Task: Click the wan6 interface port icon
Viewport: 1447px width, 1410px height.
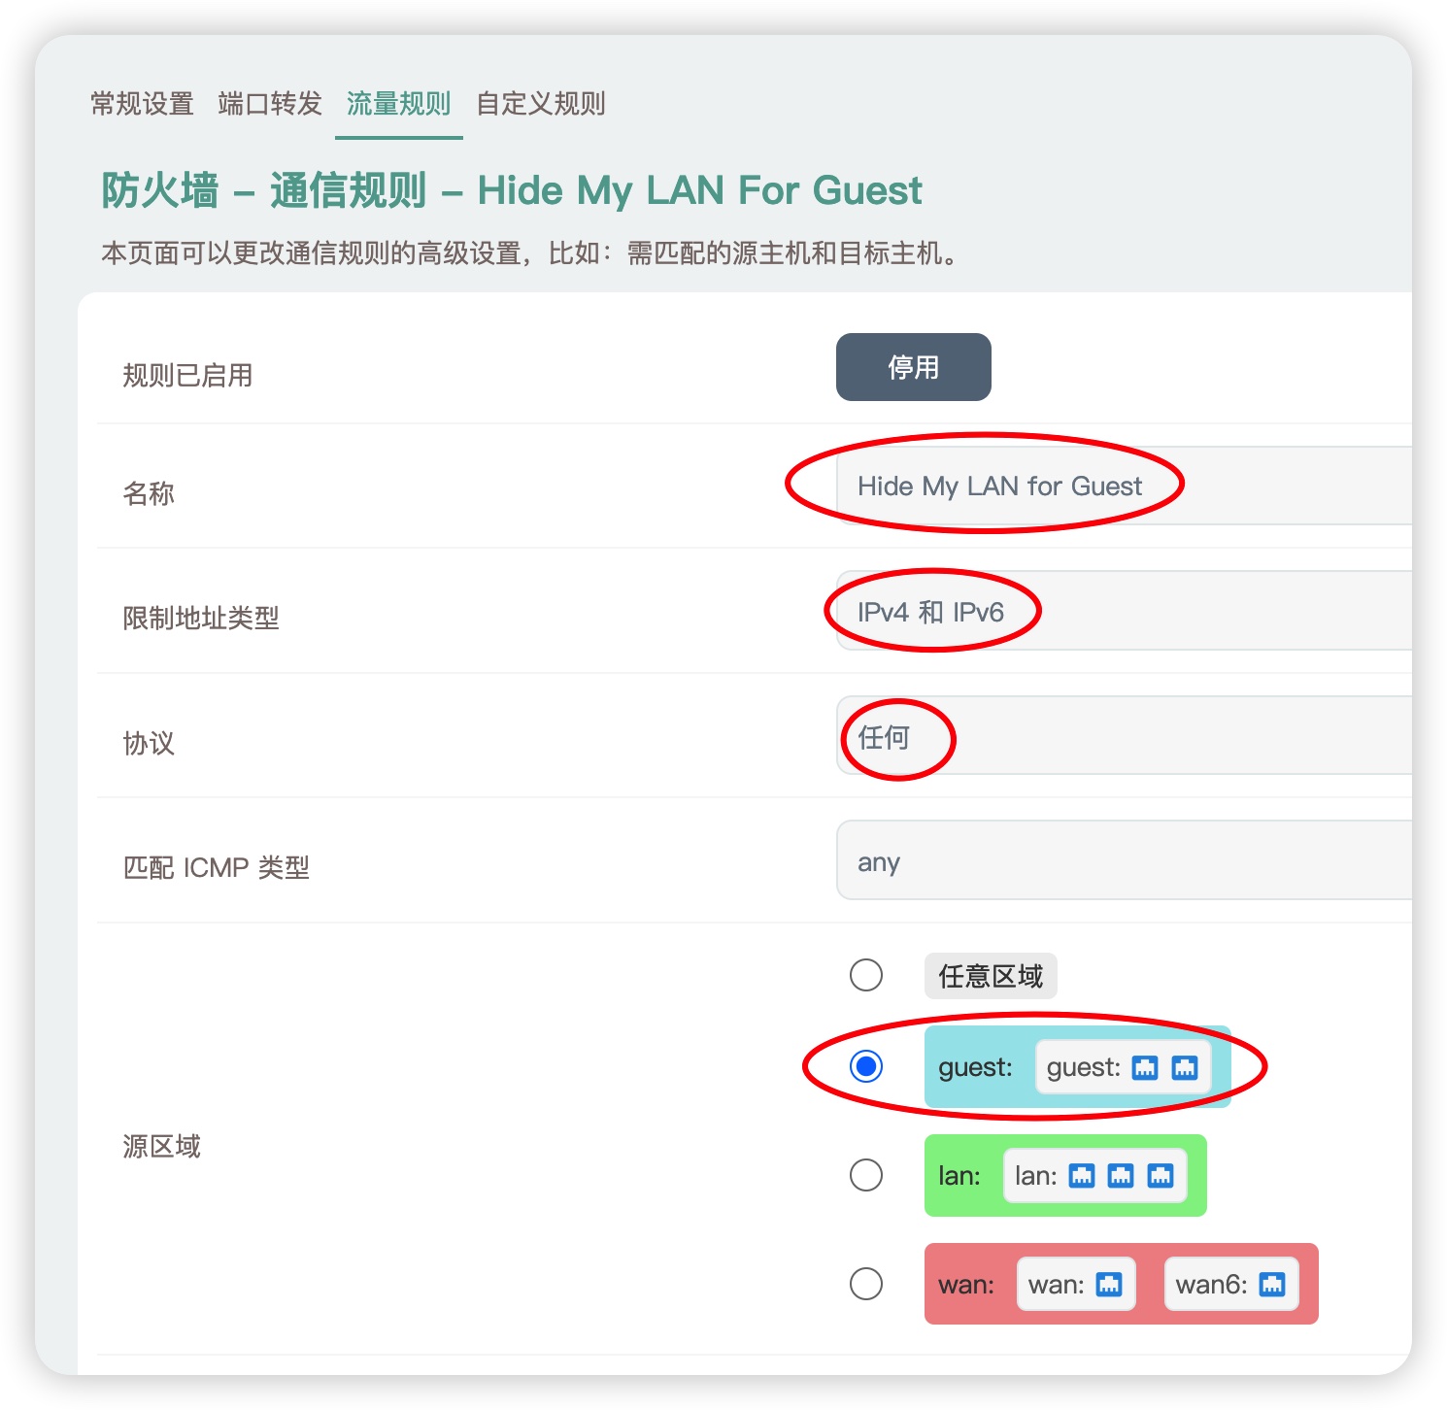Action: coord(1271,1285)
